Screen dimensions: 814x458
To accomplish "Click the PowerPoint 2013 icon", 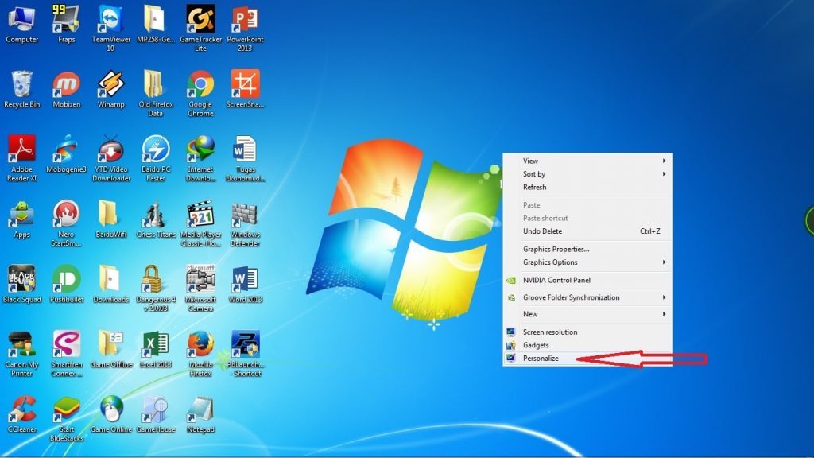I will (245, 20).
